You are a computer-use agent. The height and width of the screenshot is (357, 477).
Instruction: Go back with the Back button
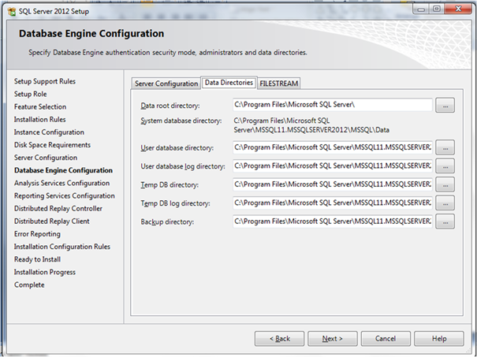pyautogui.click(x=279, y=338)
